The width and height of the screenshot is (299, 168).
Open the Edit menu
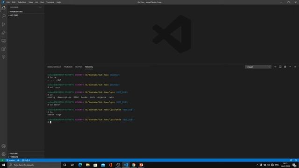tap(14, 2)
